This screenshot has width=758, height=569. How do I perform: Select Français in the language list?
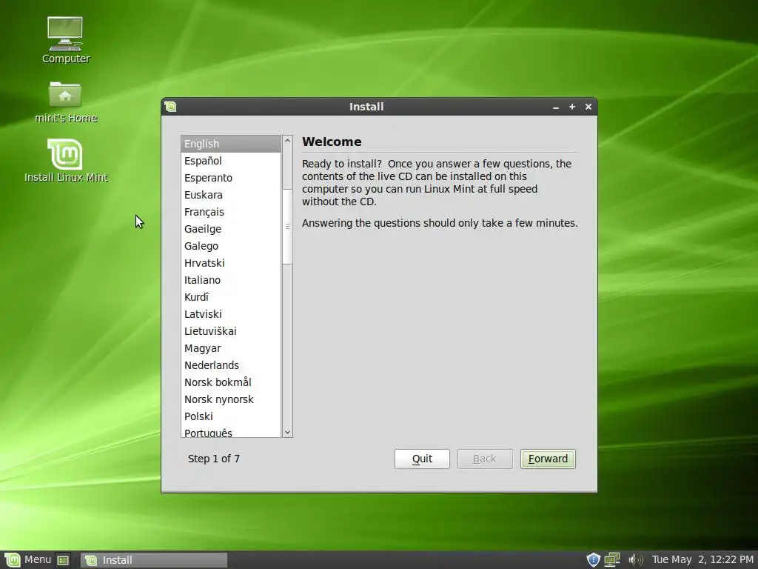pos(231,212)
